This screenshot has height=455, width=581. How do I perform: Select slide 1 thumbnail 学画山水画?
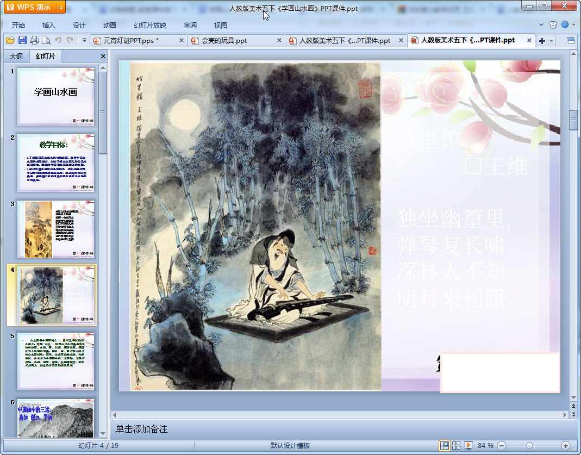(x=56, y=96)
